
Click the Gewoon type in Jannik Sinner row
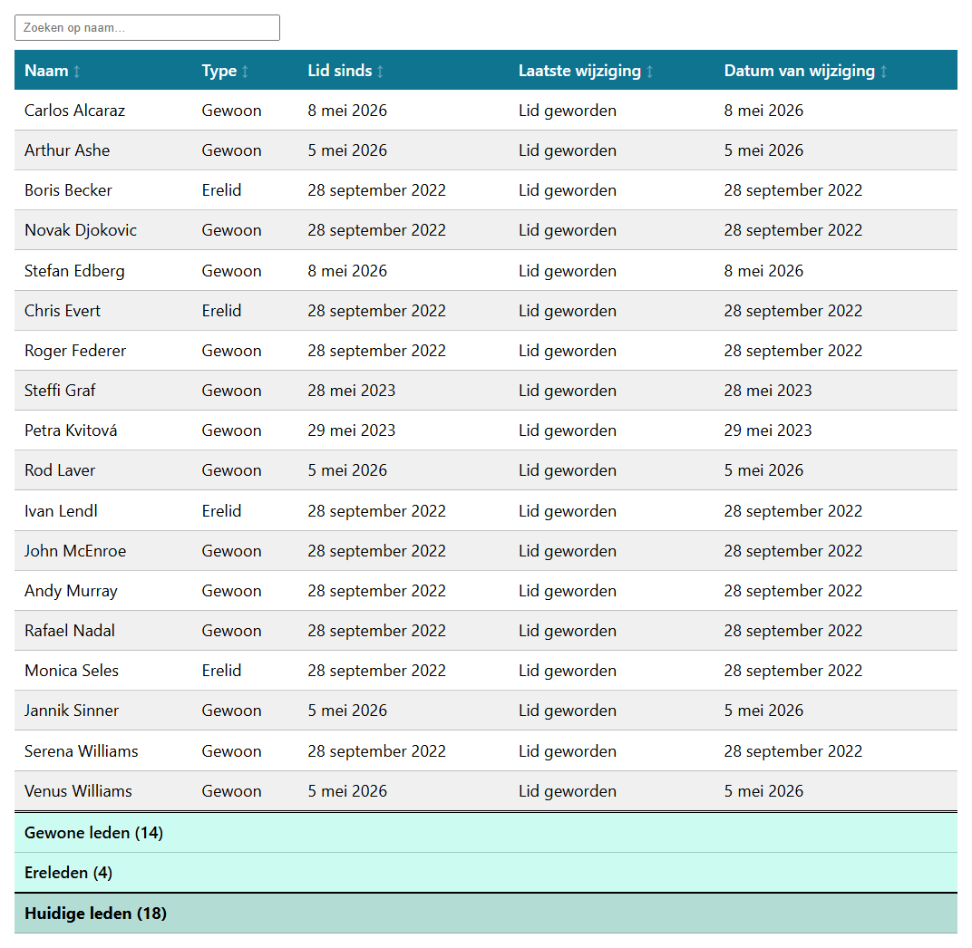pyautogui.click(x=231, y=711)
